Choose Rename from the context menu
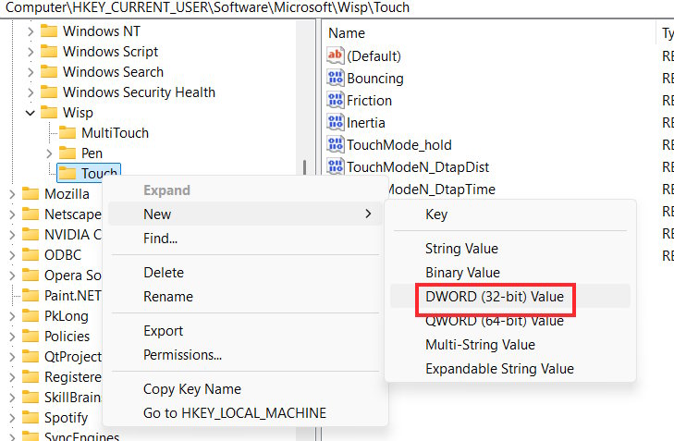Screen dimensions: 674x441 245,296
